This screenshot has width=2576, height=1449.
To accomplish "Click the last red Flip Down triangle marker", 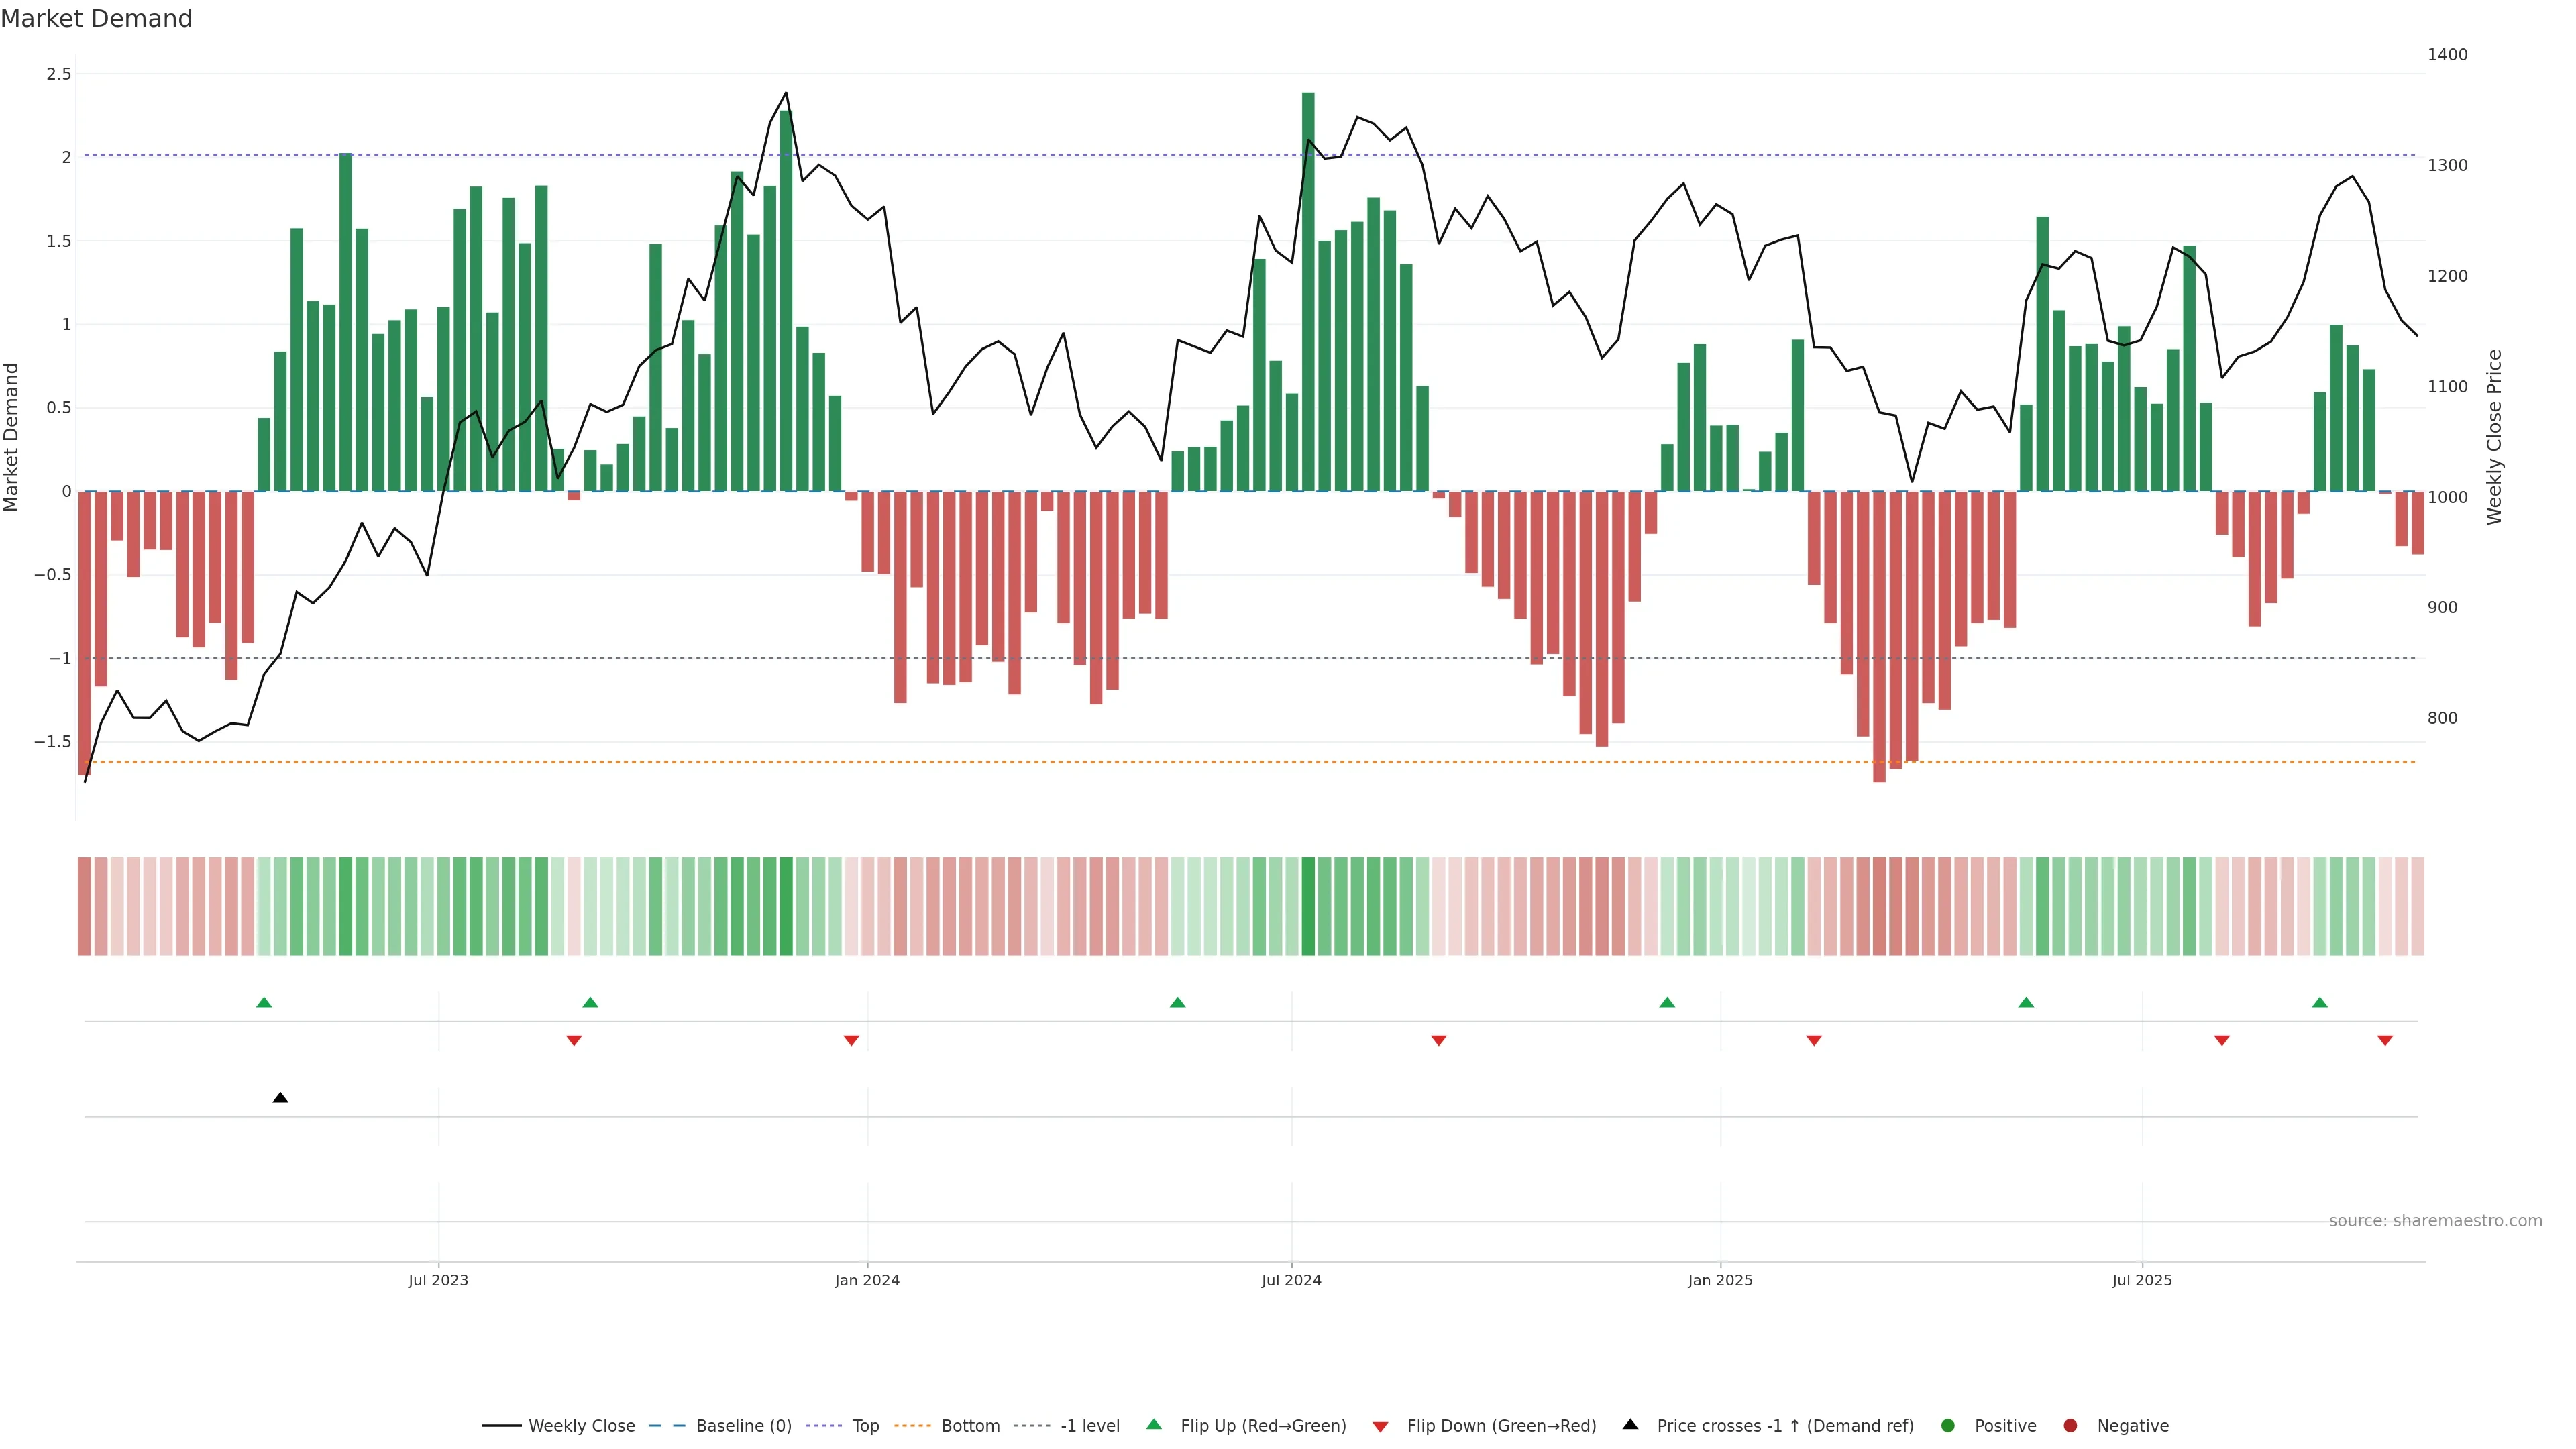I will 2385,1041.
